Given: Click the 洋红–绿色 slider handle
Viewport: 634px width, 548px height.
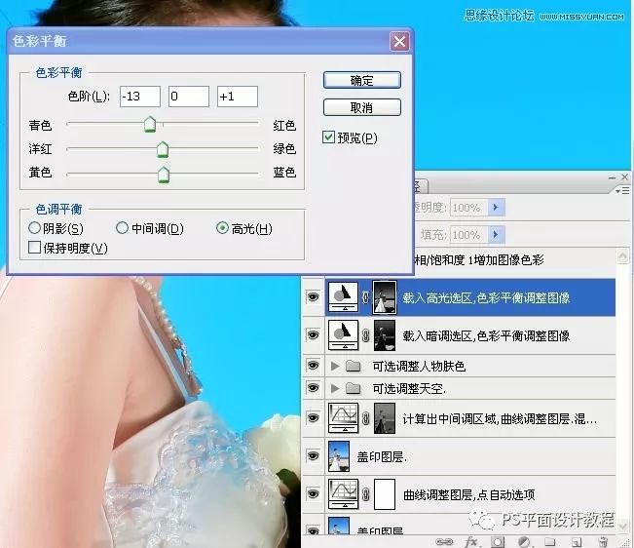Looking at the screenshot, I should pos(163,149).
